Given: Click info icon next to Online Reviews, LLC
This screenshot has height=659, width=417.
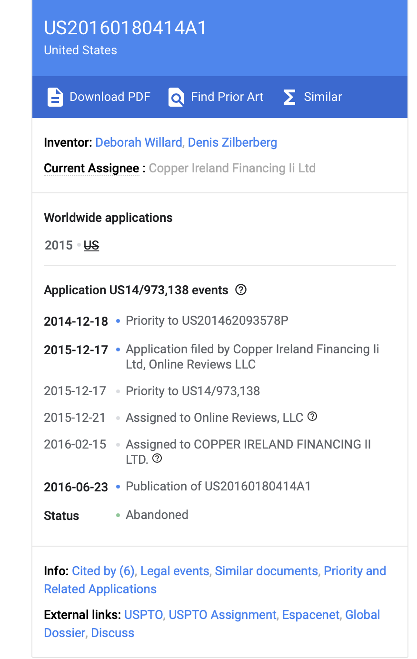Looking at the screenshot, I should coord(312,416).
